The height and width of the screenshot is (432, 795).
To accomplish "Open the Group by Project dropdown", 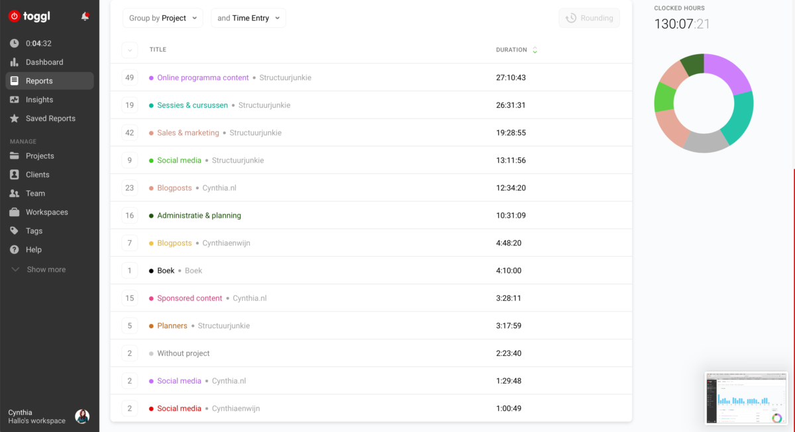I will pos(163,19).
